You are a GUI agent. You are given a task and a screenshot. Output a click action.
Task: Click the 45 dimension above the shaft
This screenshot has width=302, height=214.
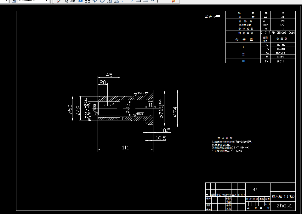109,75
